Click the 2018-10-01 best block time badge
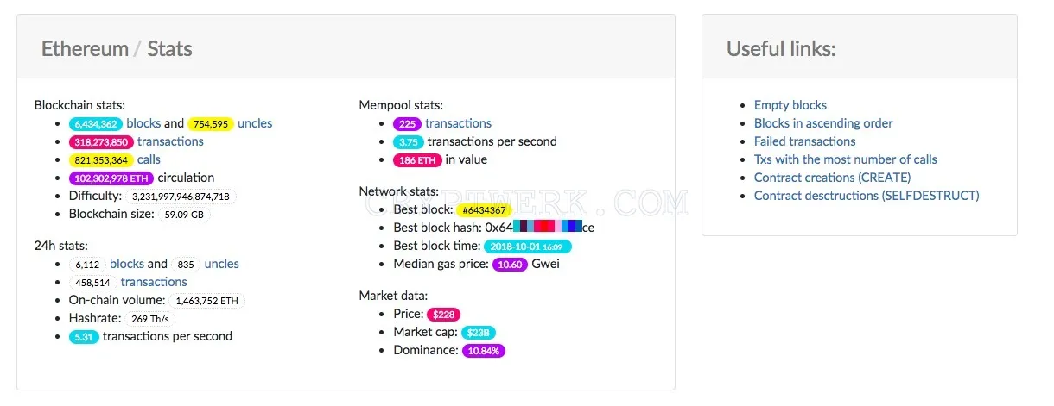 tap(527, 246)
